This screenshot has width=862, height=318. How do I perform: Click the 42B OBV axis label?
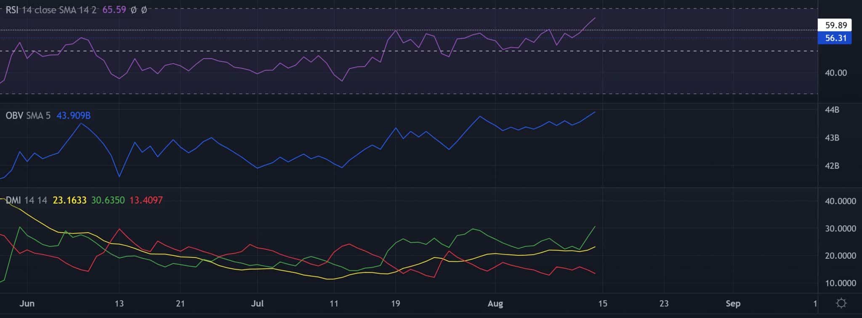[x=832, y=166]
